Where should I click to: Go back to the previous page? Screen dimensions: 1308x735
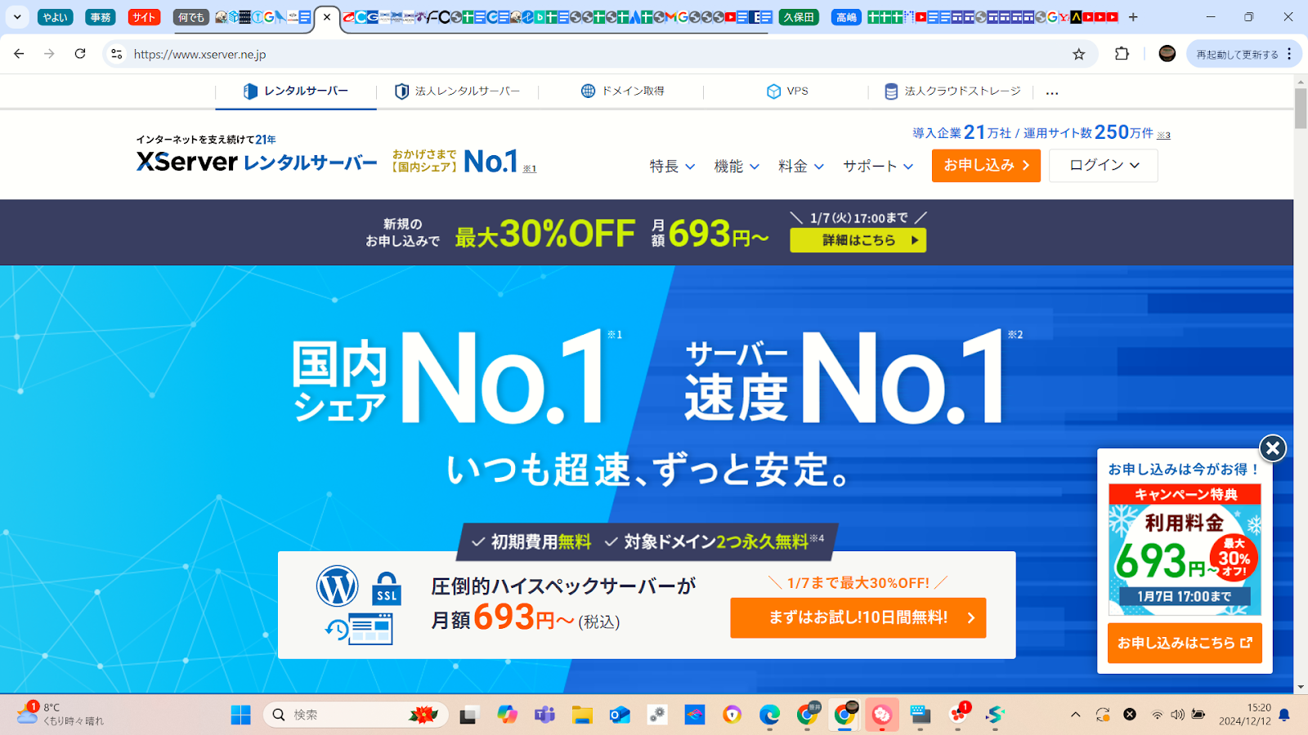(19, 54)
